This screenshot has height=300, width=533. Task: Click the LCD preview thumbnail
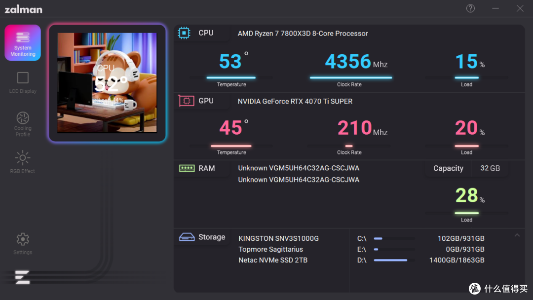107,82
